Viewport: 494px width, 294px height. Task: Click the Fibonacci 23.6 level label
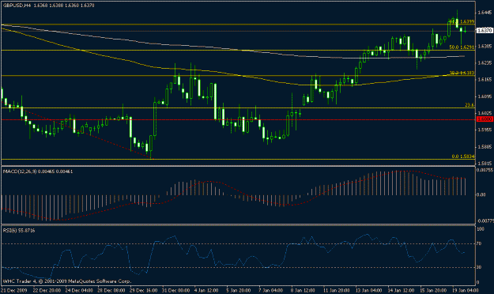click(469, 105)
